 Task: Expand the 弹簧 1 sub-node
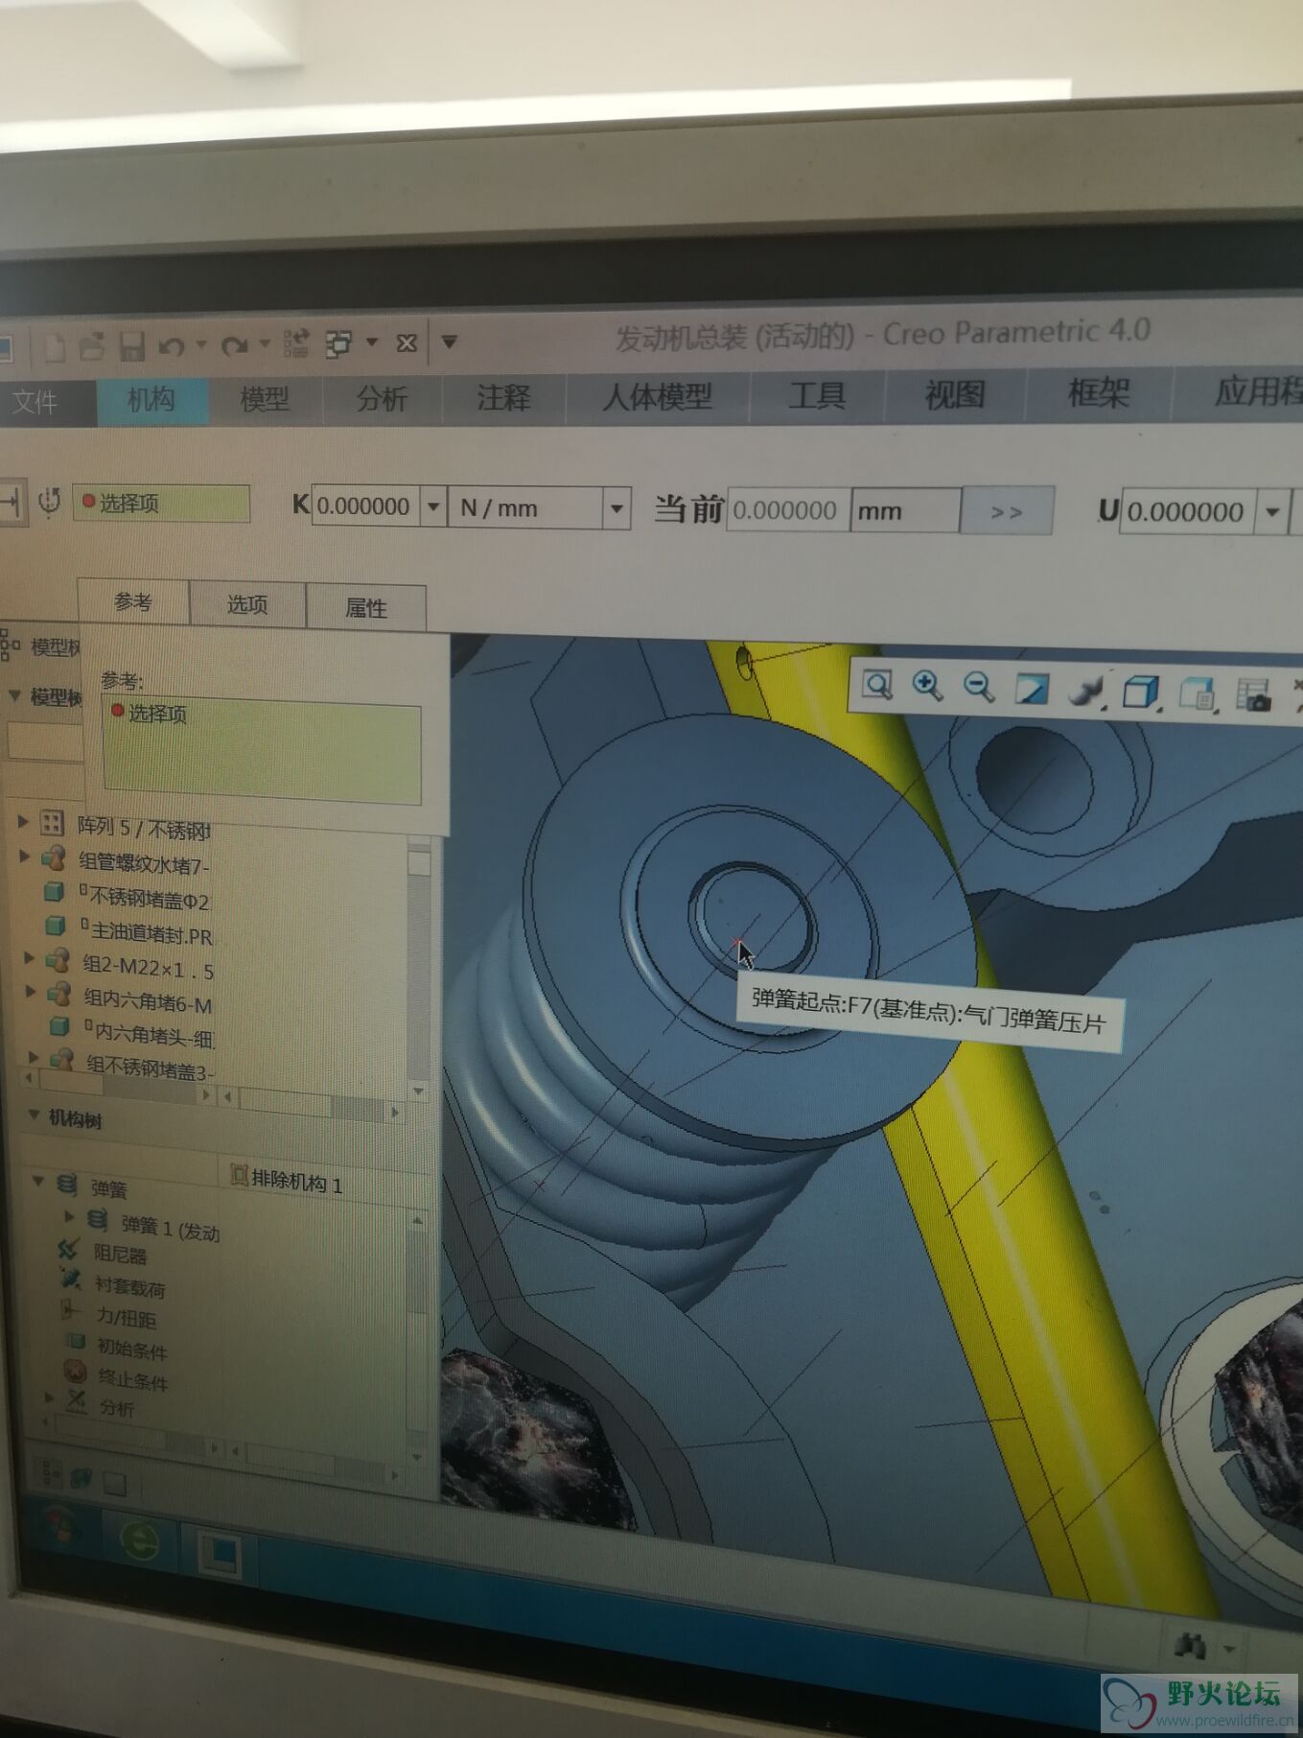69,1216
